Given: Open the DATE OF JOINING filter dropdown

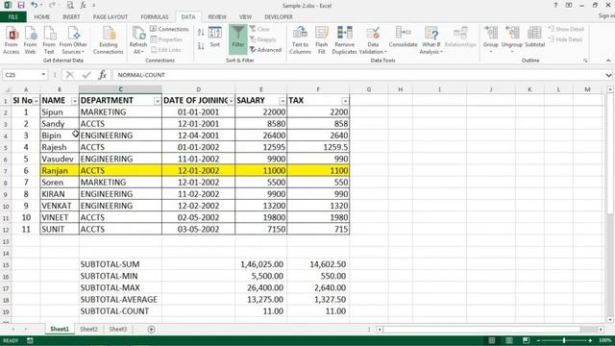Looking at the screenshot, I should [x=231, y=101].
